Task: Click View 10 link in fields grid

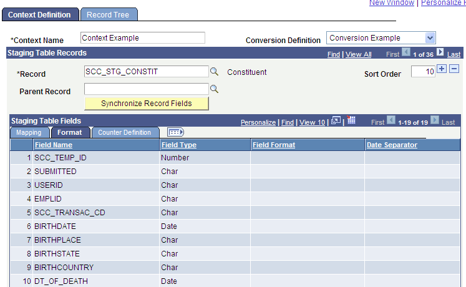Action: [312, 122]
